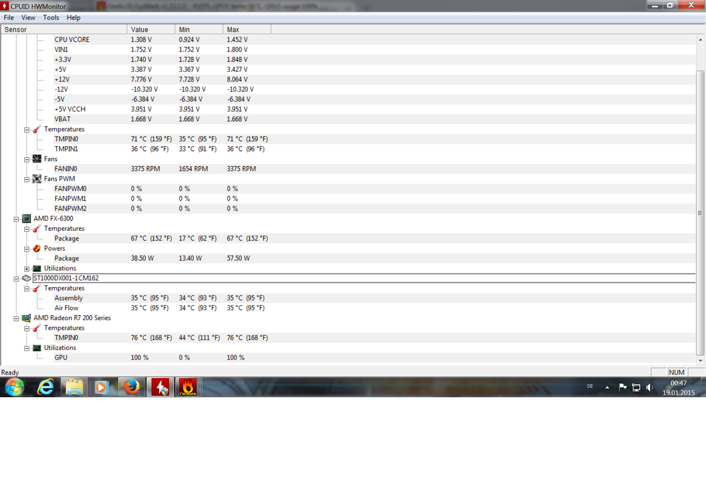
Task: Open Firefox from the taskbar
Action: (x=131, y=387)
